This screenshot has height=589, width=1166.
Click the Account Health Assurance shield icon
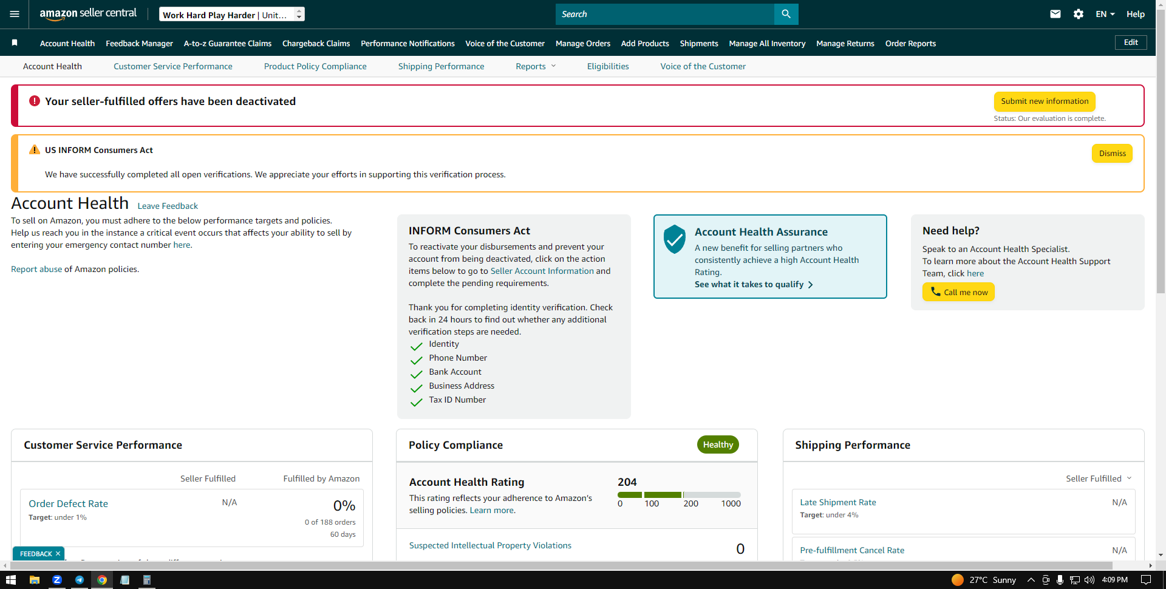tap(674, 239)
